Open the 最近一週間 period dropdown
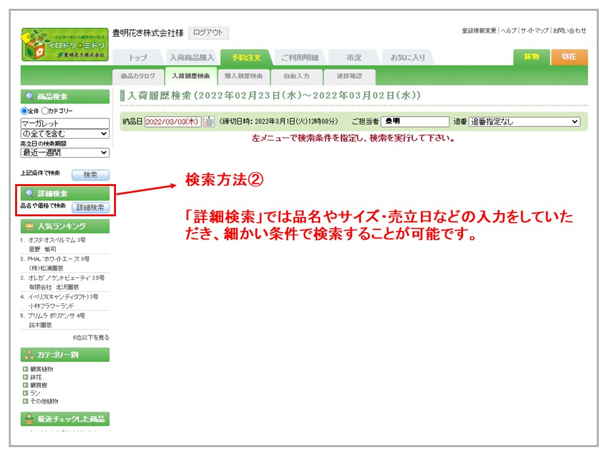 pos(64,153)
